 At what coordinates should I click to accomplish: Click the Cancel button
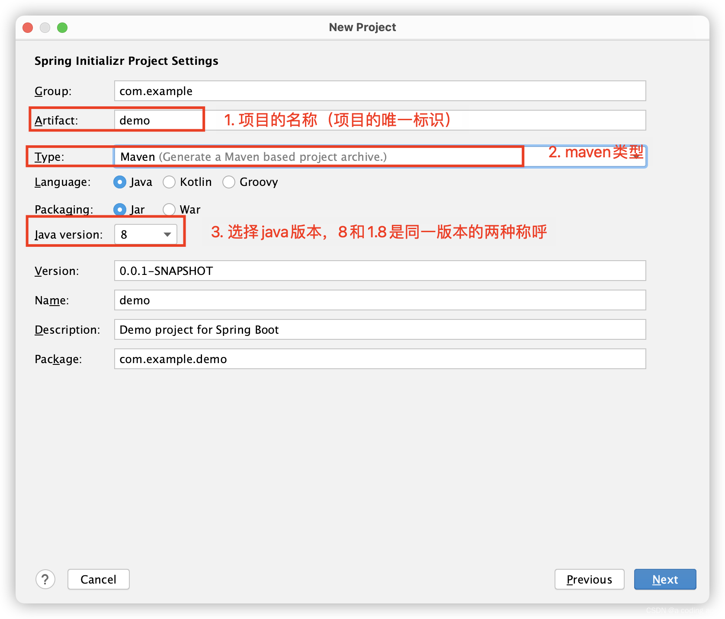click(x=99, y=579)
